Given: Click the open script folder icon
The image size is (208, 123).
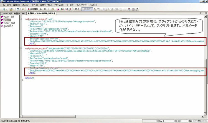Looking at the screenshot, I should point(11,9).
